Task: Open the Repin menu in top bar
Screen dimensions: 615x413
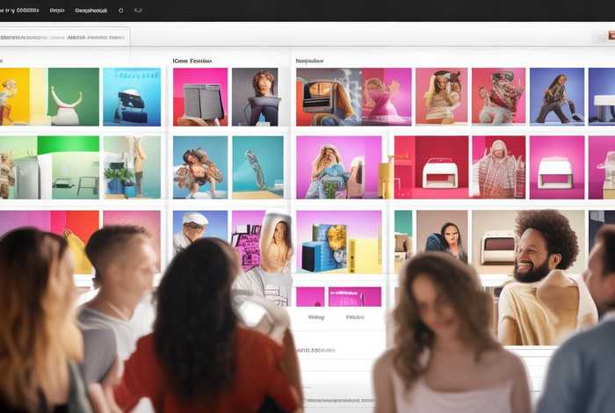Action: pyautogui.click(x=57, y=11)
